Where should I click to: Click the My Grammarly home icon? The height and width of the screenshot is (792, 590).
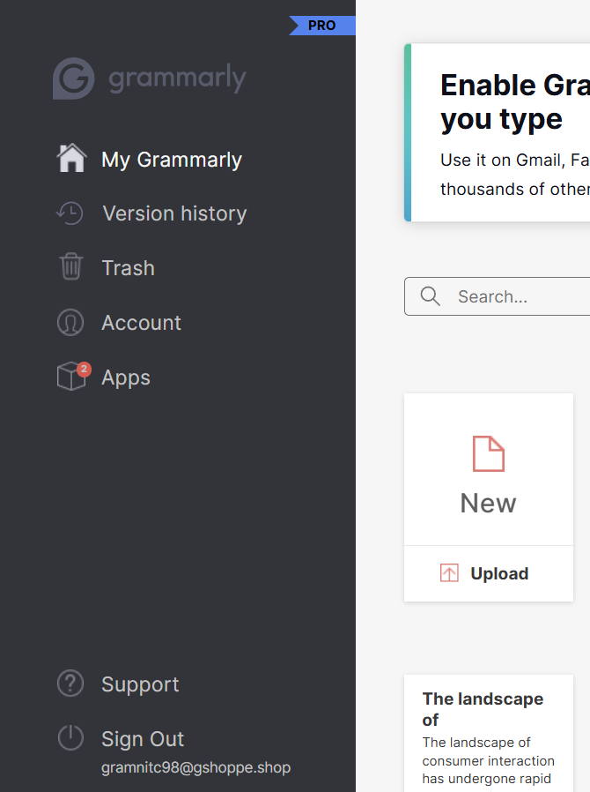pyautogui.click(x=71, y=158)
